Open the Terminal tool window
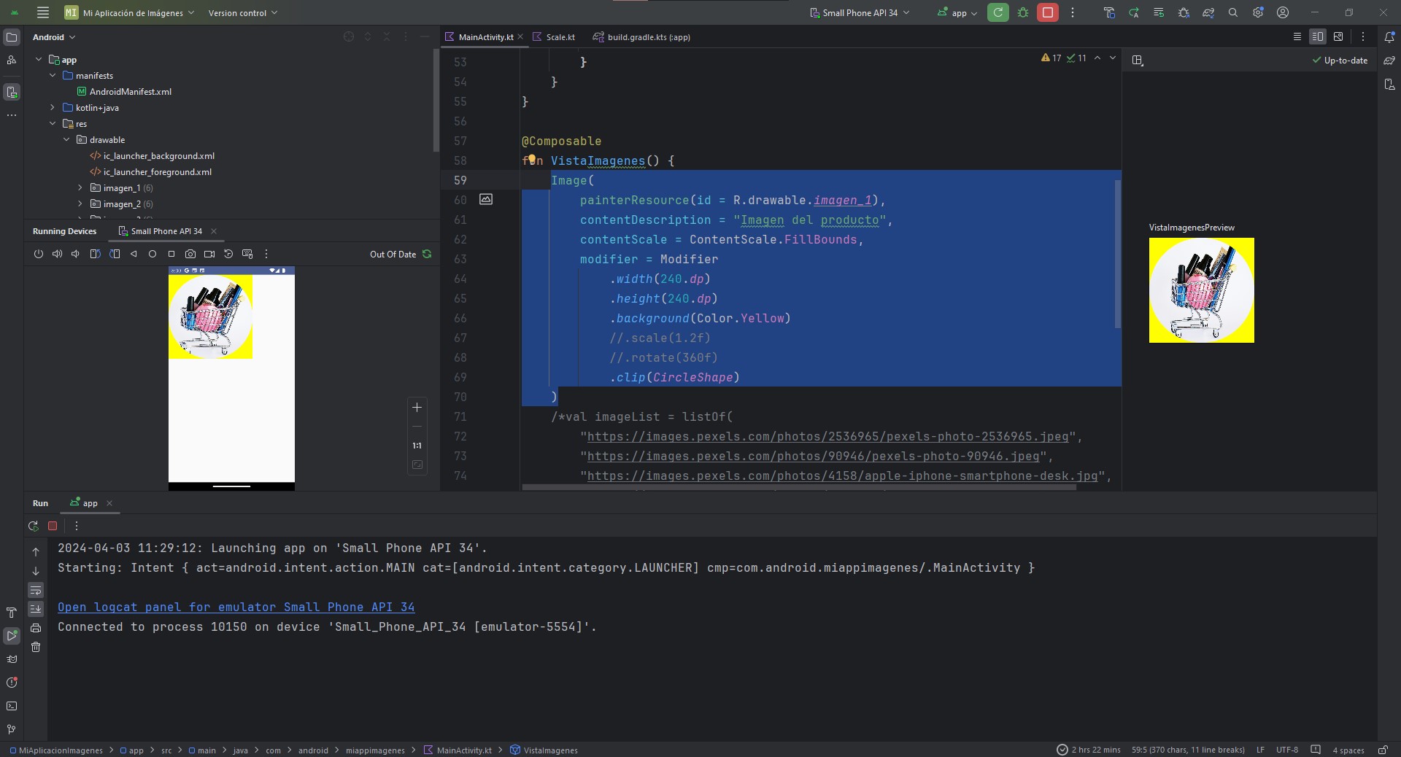 click(12, 706)
